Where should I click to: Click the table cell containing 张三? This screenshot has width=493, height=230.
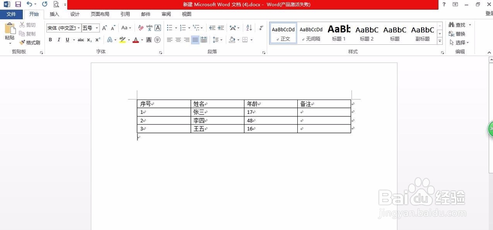pos(217,112)
